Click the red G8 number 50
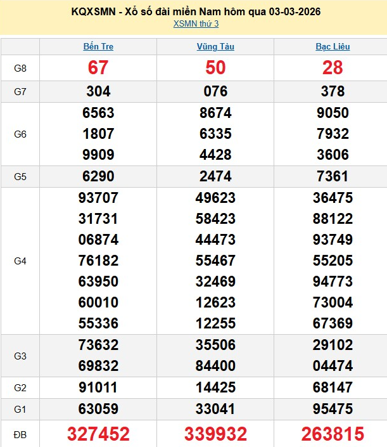 pyautogui.click(x=215, y=68)
